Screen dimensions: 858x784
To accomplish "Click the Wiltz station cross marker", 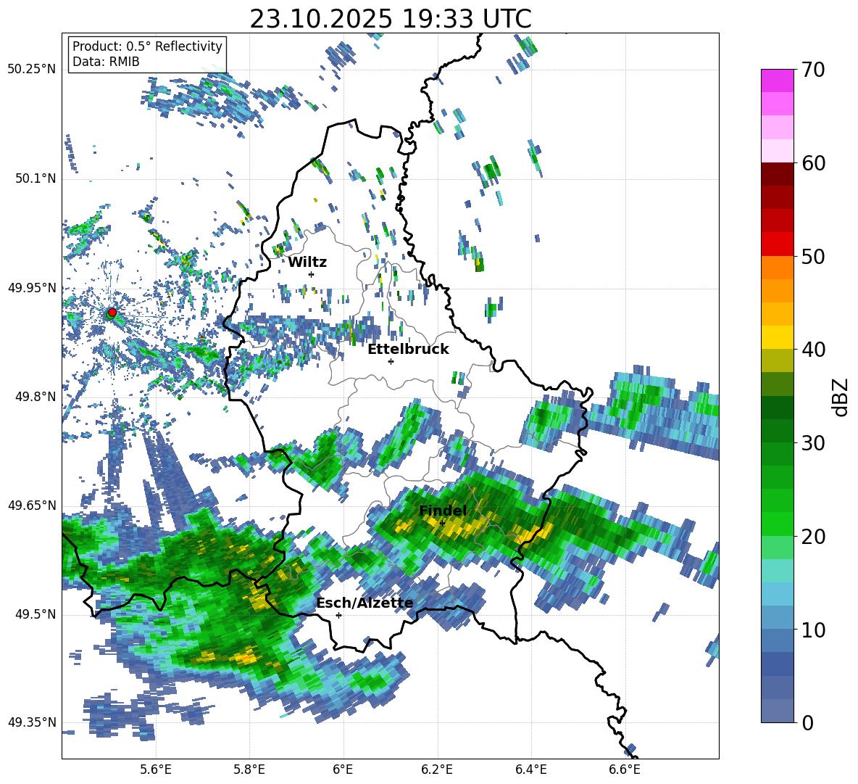I will (x=312, y=274).
